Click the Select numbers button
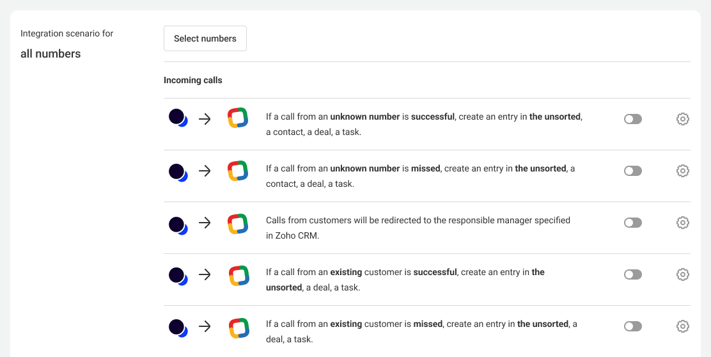711x357 pixels. point(205,38)
